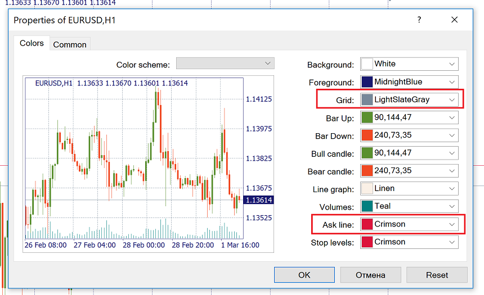Expand the Background color dropdown

click(x=451, y=64)
